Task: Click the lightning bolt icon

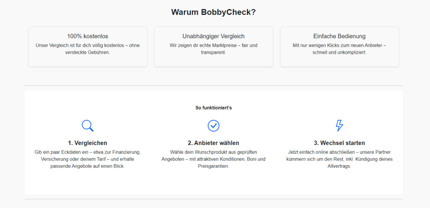Action: pyautogui.click(x=339, y=126)
